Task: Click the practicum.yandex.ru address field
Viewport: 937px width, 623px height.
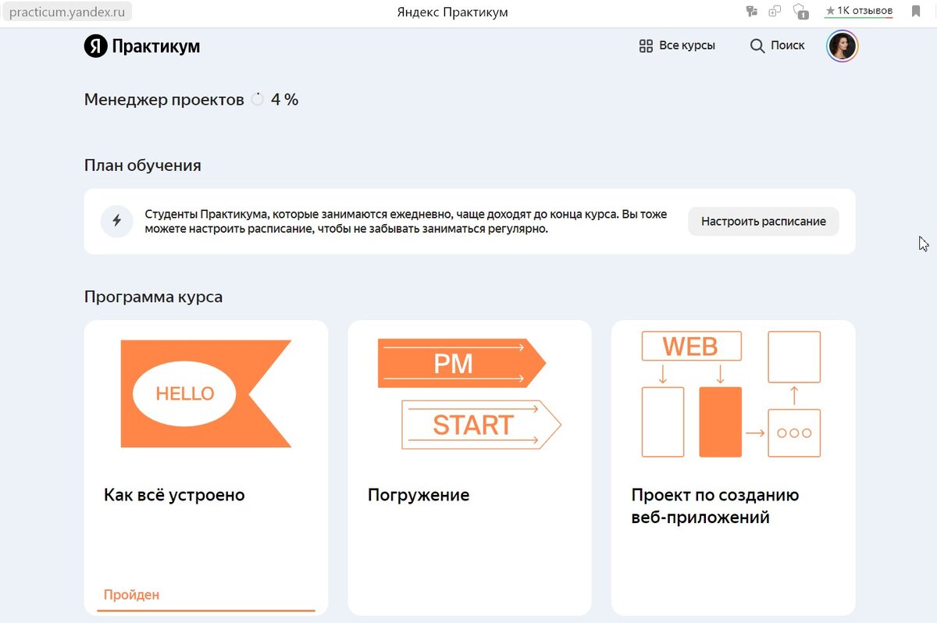Action: [66, 12]
